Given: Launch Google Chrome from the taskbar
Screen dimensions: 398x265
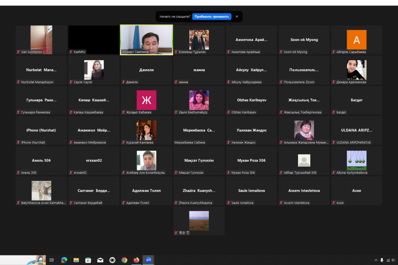Looking at the screenshot, I should click(124, 260).
